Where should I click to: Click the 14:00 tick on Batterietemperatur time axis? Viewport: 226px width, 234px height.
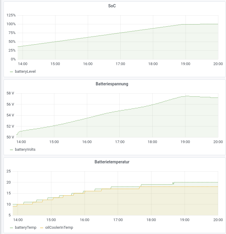click(18, 220)
